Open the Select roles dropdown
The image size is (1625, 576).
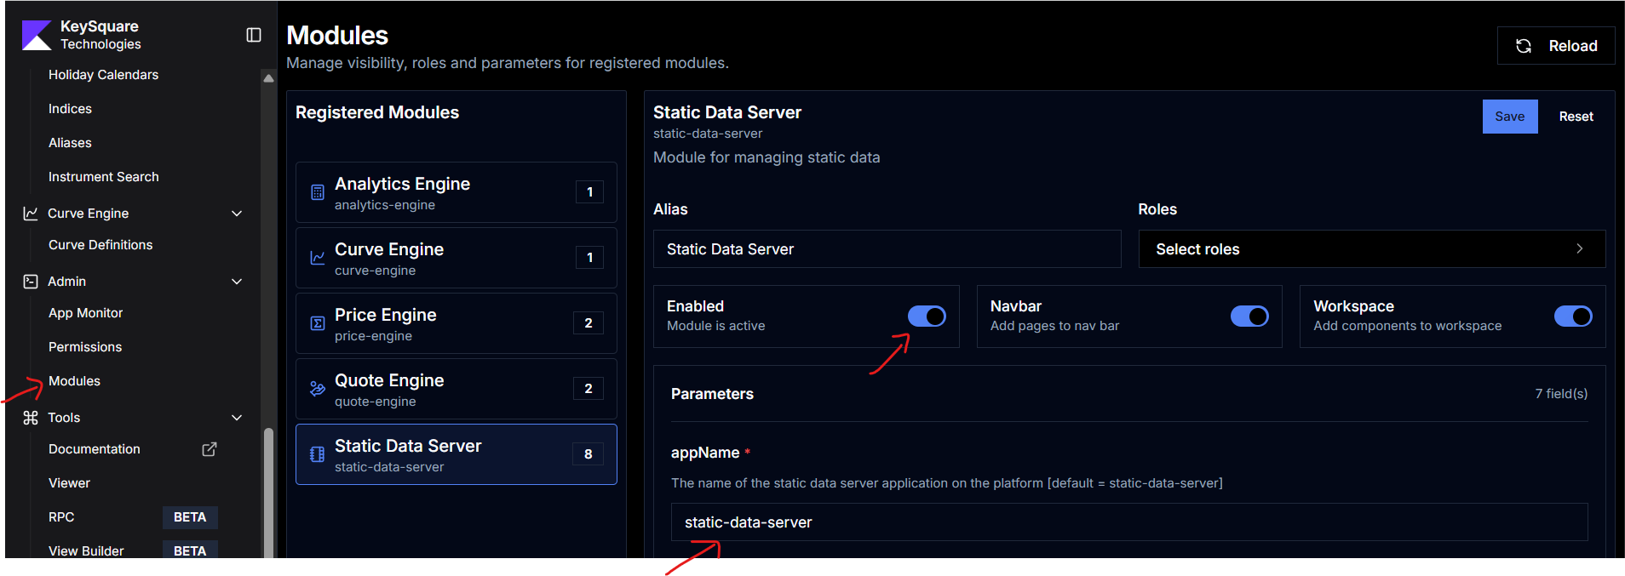1372,249
